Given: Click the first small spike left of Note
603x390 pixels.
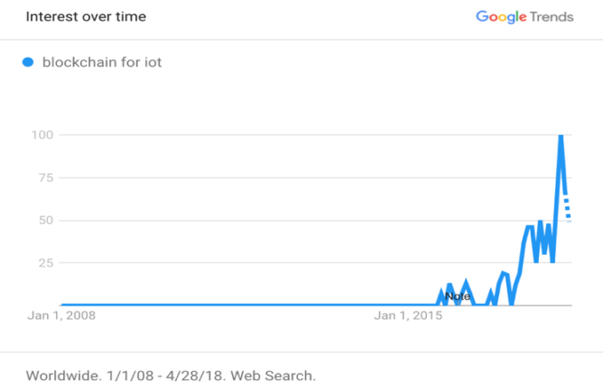Looking at the screenshot, I should tap(441, 292).
